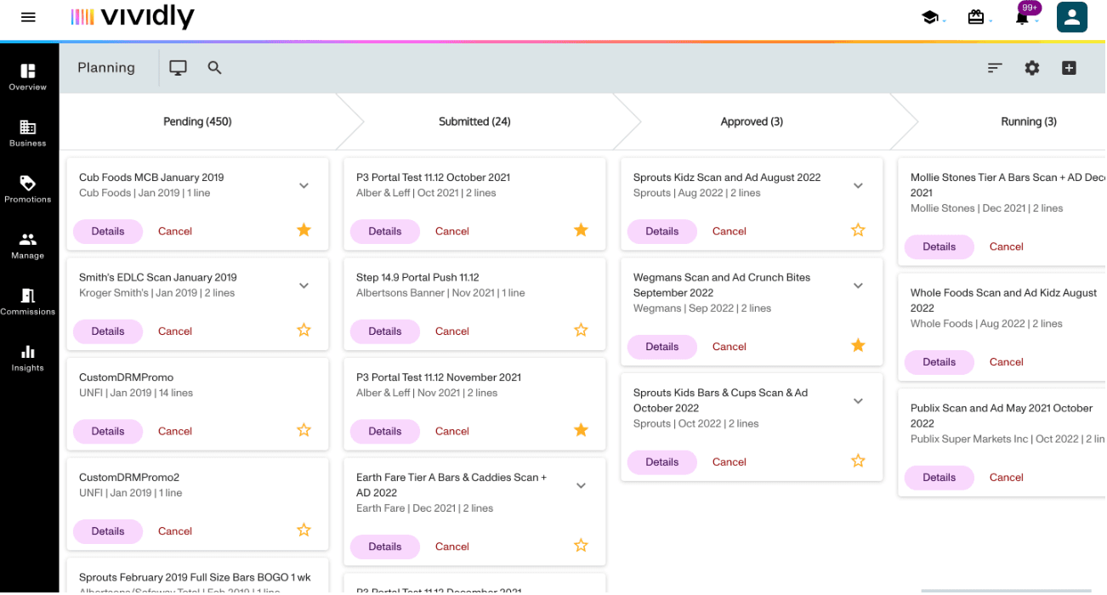Open the user profile avatar
The width and height of the screenshot is (1107, 595).
click(1071, 17)
